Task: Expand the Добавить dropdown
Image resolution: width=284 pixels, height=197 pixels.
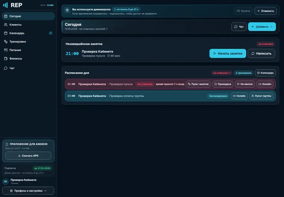Action: coord(262,26)
